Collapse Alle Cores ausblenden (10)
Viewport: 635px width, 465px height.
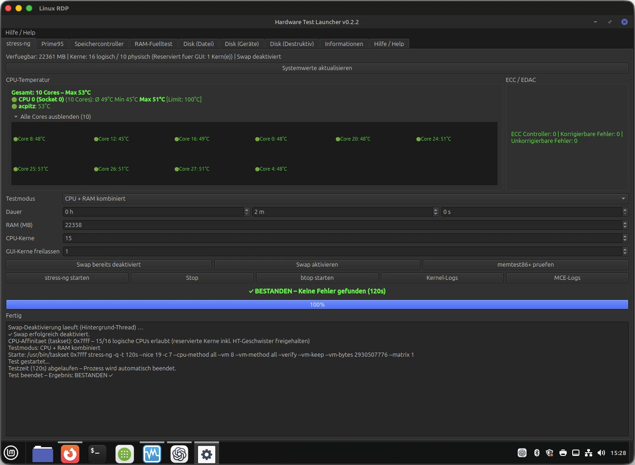[x=52, y=116]
